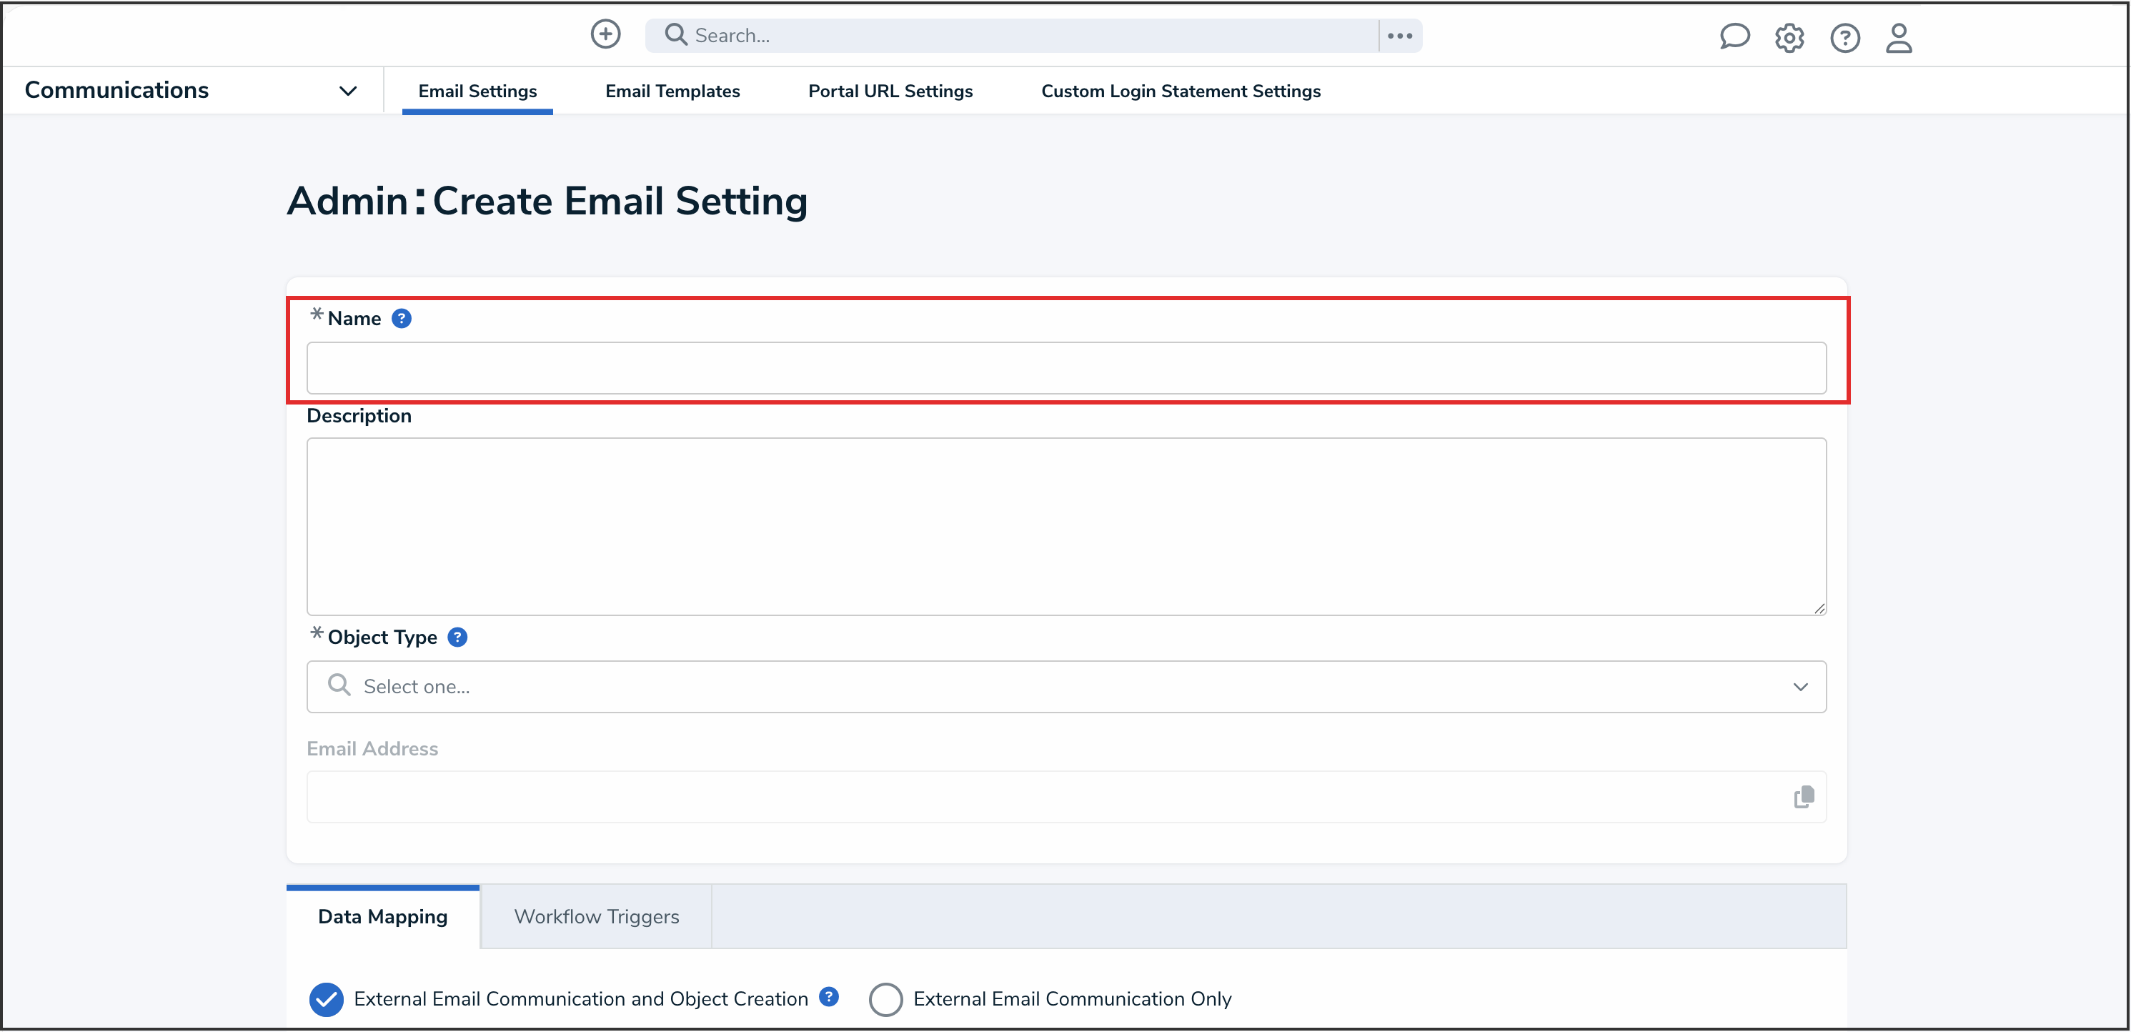Click the search magnifier icon
Viewport: 2131px width, 1032px height.
coord(675,35)
